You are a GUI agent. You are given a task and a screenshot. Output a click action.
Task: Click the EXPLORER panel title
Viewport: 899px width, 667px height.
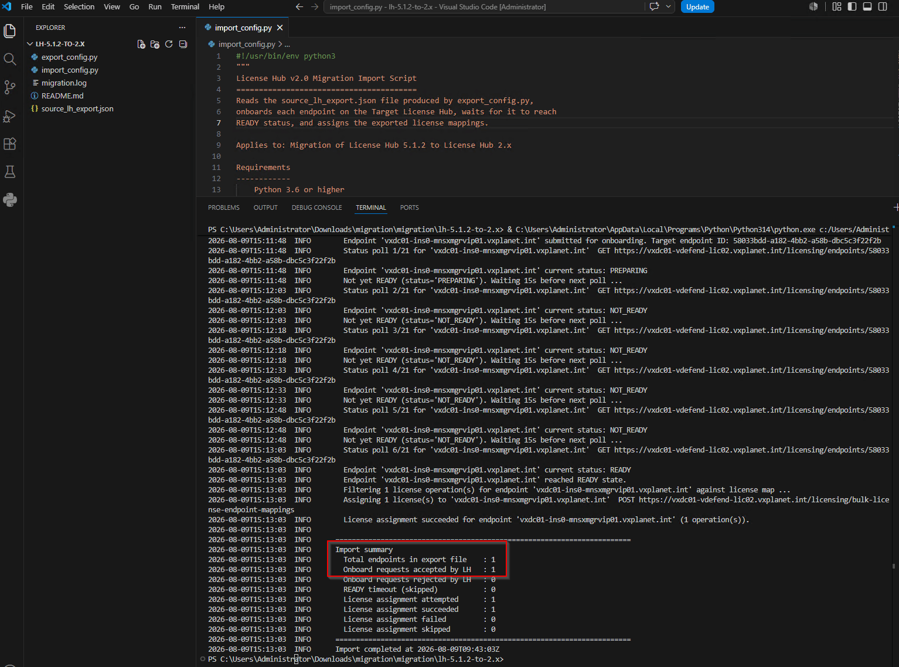tap(50, 28)
